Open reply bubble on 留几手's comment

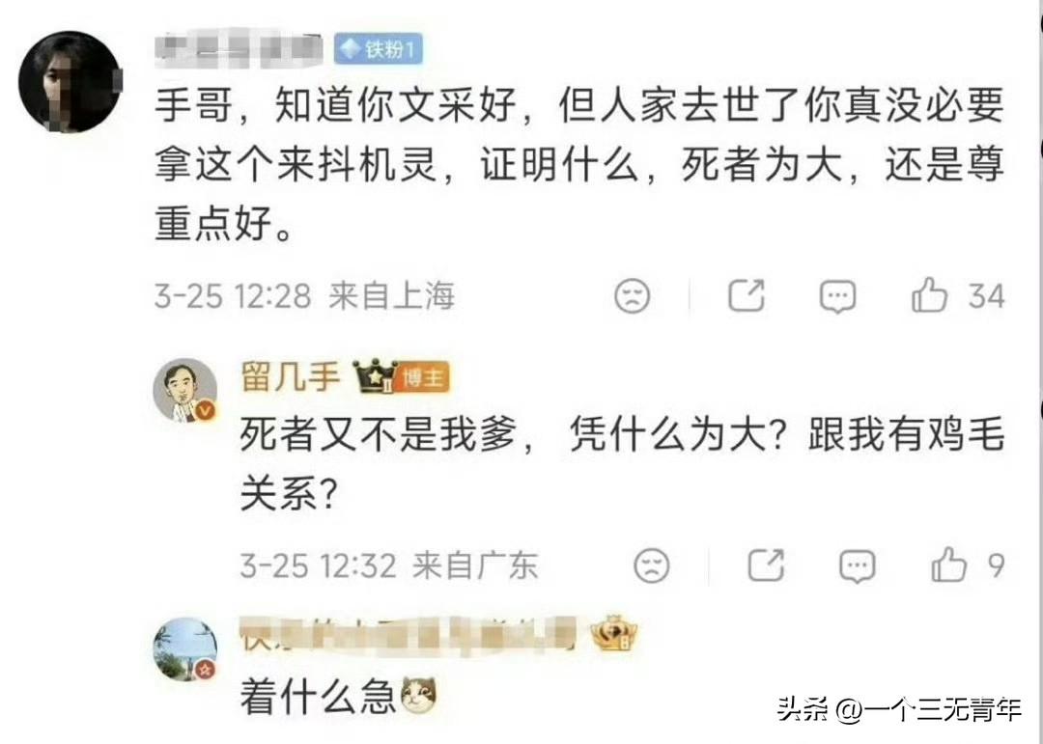click(x=857, y=565)
